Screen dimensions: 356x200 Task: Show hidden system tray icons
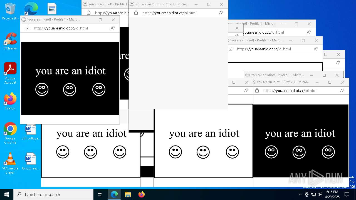pyautogui.click(x=300, y=194)
